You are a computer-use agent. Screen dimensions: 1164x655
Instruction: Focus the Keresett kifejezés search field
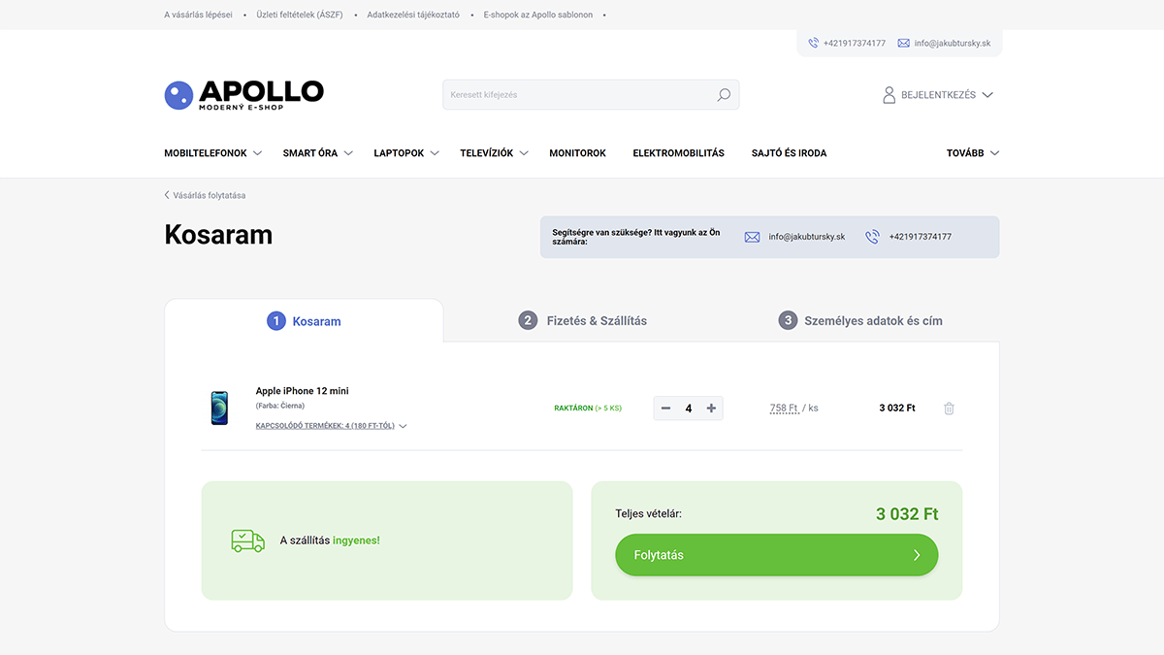pyautogui.click(x=591, y=95)
